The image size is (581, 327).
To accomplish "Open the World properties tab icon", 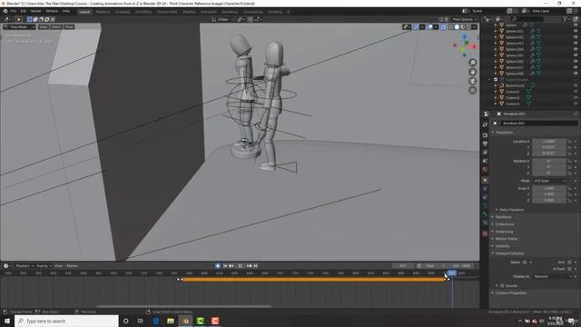I will (485, 170).
